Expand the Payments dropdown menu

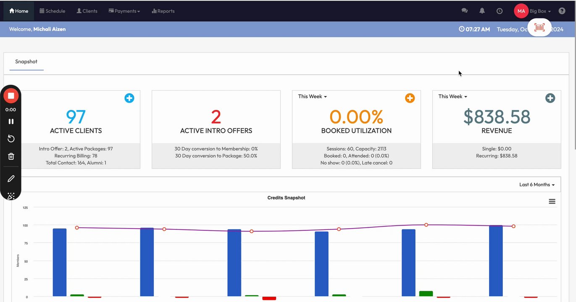point(124,11)
